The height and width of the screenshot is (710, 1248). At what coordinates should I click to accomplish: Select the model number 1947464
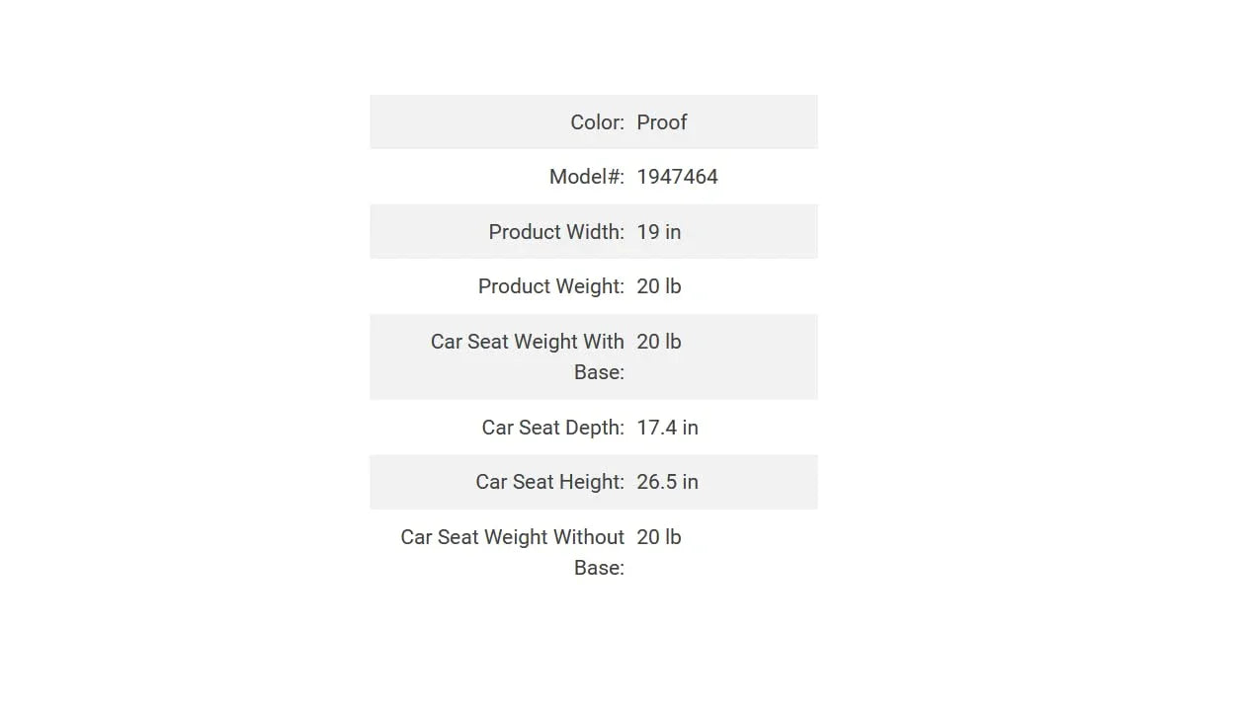click(677, 177)
